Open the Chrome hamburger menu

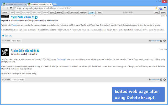point(165,8)
